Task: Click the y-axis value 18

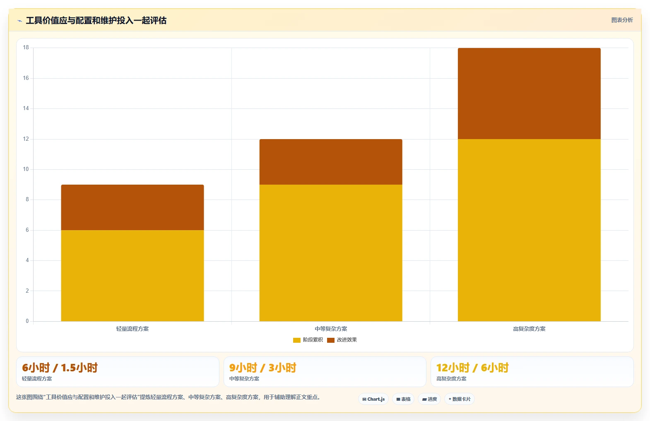Action: [26, 48]
